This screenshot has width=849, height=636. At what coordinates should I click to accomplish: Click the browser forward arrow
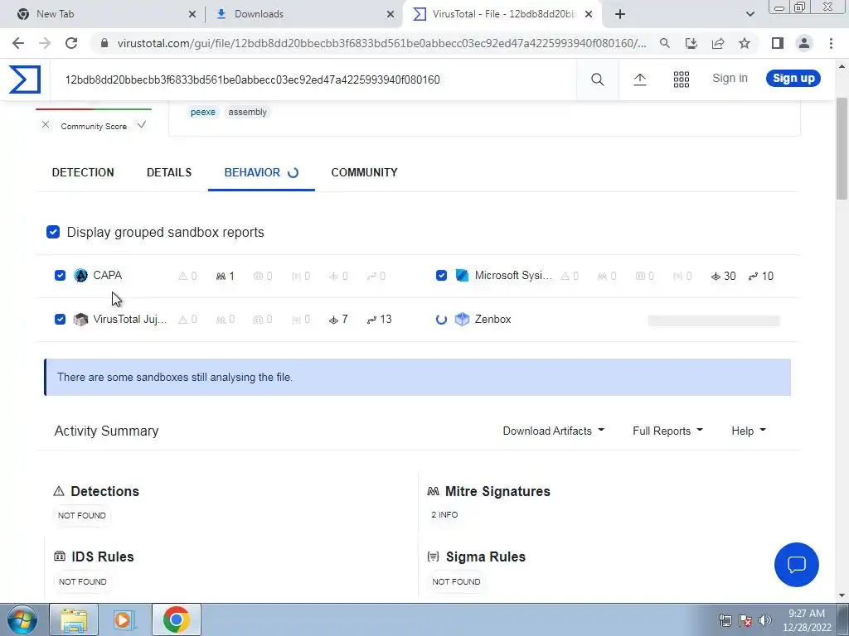(45, 43)
